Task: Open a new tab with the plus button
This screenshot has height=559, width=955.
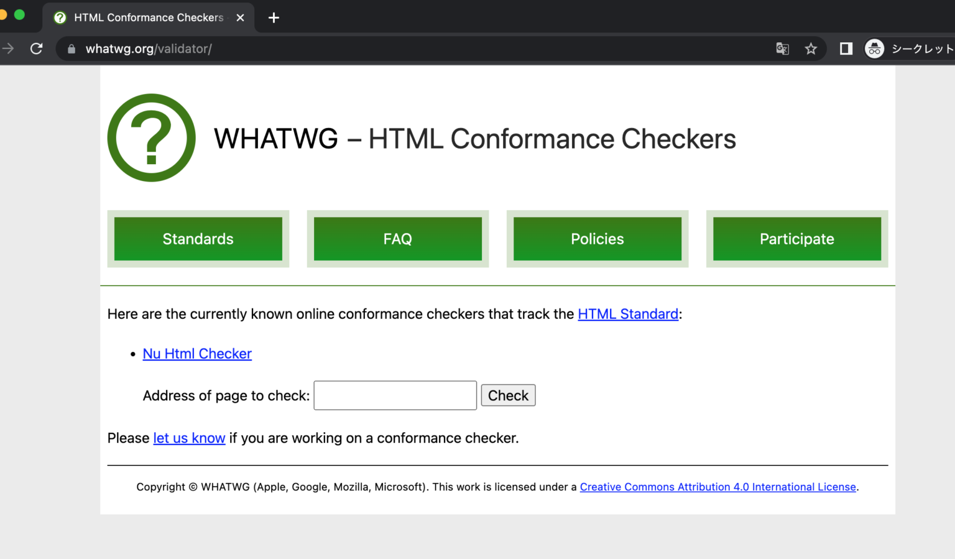Action: [274, 17]
